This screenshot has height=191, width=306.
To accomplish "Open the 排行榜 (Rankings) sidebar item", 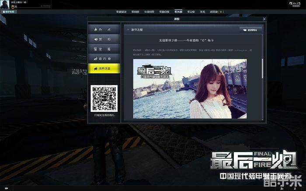I will tap(104, 58).
